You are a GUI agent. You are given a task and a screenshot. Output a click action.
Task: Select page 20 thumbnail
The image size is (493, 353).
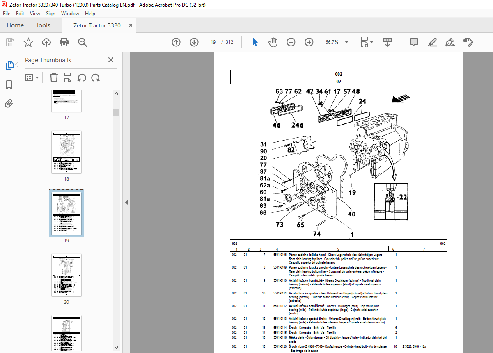click(x=66, y=275)
